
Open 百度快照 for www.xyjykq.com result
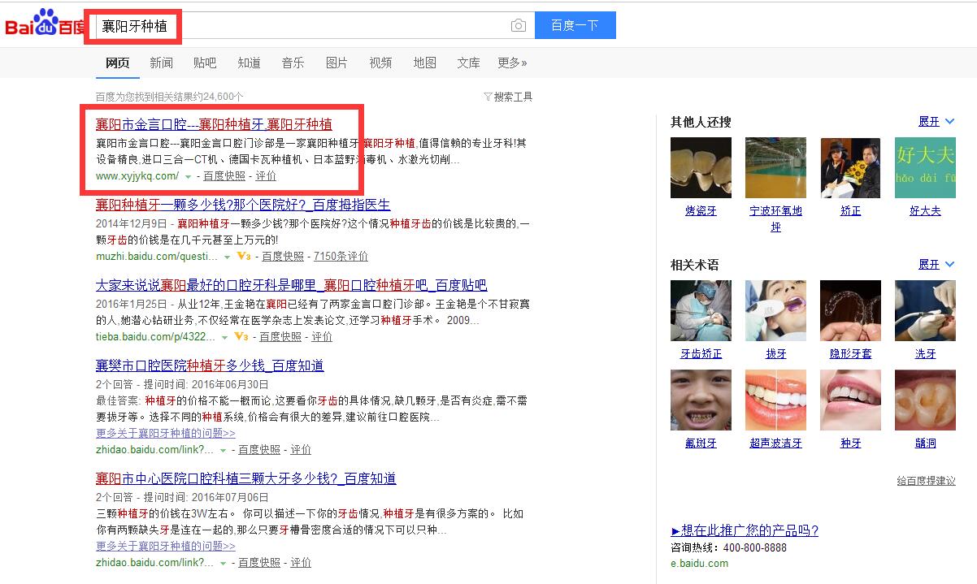click(224, 176)
